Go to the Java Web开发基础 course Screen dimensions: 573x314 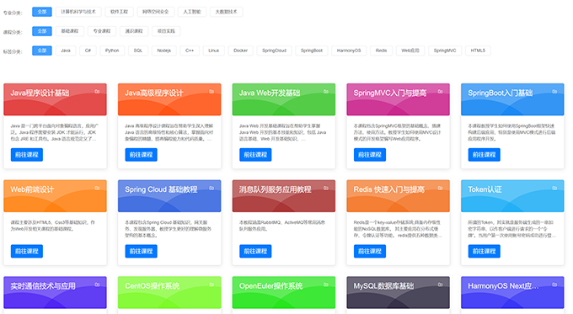click(255, 155)
